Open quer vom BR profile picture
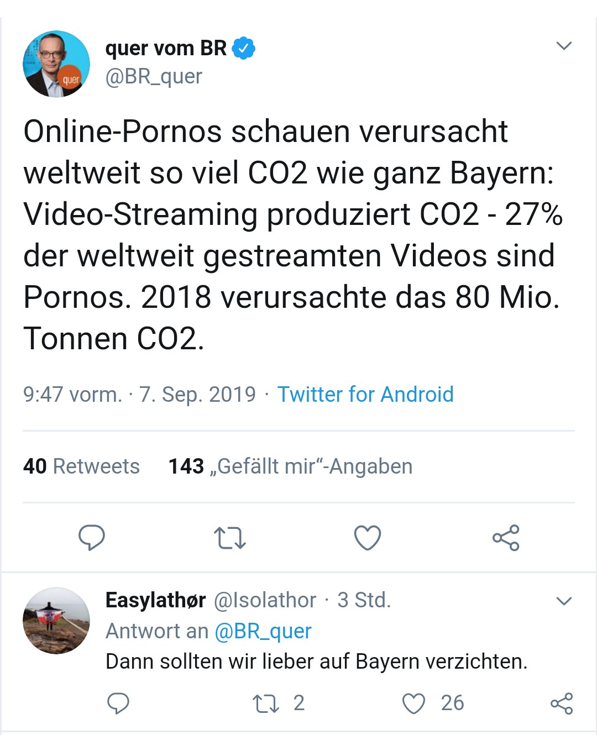 tap(56, 64)
